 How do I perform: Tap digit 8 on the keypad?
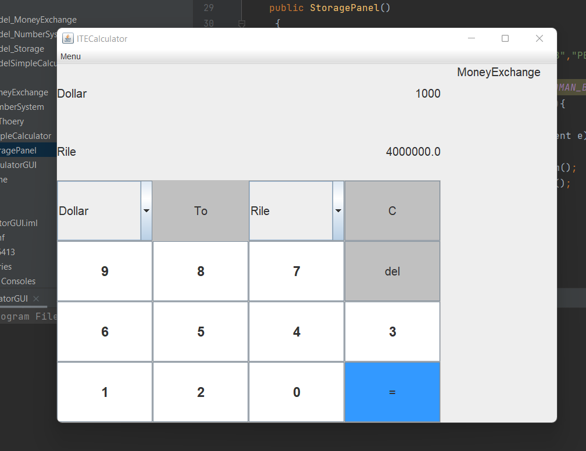coord(201,271)
